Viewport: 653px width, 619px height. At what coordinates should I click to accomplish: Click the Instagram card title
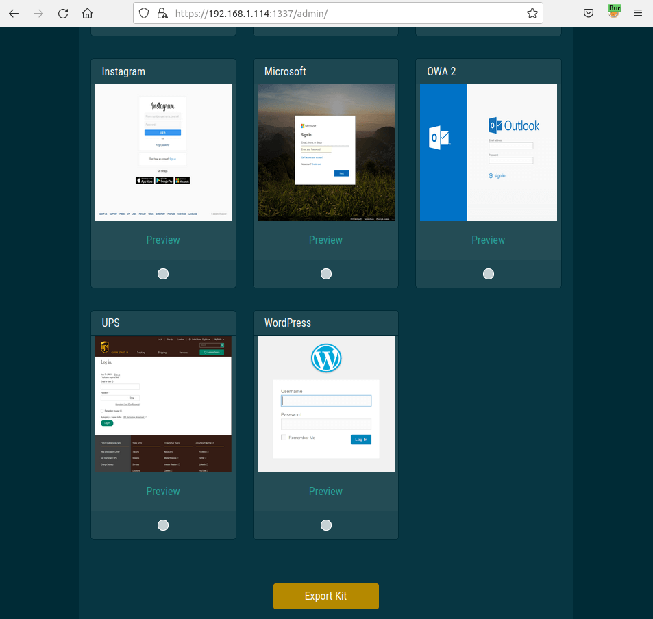[x=123, y=72]
